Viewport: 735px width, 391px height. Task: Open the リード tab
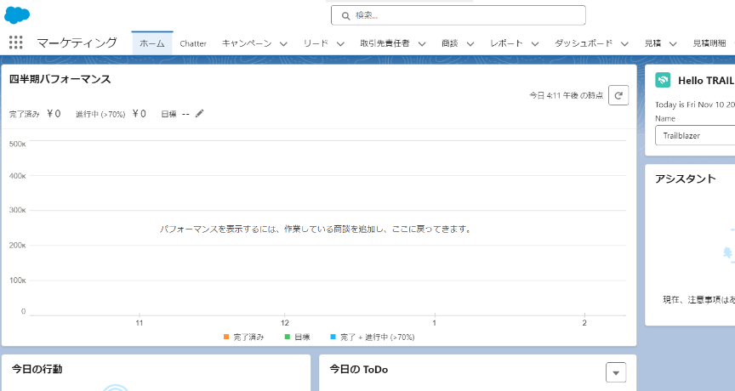316,43
